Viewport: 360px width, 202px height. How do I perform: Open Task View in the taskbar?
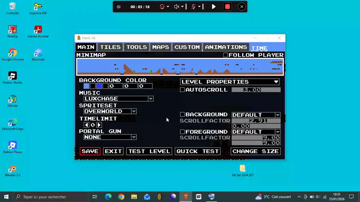94,197
